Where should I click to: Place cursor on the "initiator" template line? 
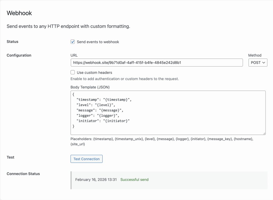103,121
